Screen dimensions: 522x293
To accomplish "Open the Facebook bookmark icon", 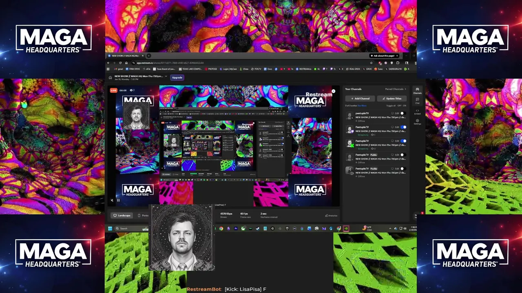I will coord(276,69).
